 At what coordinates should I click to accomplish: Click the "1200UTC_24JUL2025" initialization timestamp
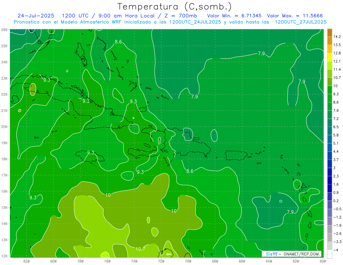195,22
